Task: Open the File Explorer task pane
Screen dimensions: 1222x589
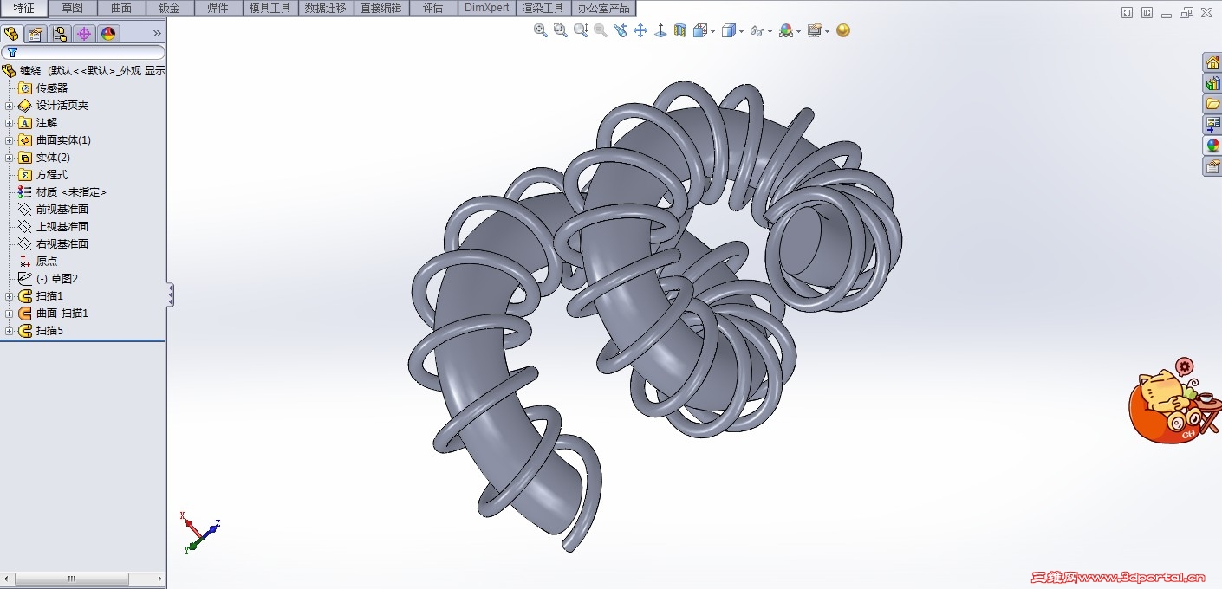Action: [1212, 104]
